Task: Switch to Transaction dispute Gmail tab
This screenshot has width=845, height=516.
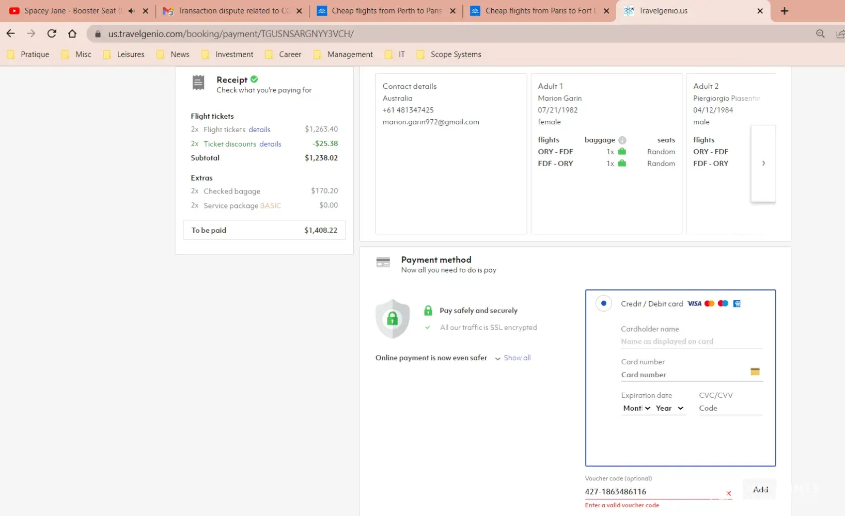Action: (x=233, y=11)
